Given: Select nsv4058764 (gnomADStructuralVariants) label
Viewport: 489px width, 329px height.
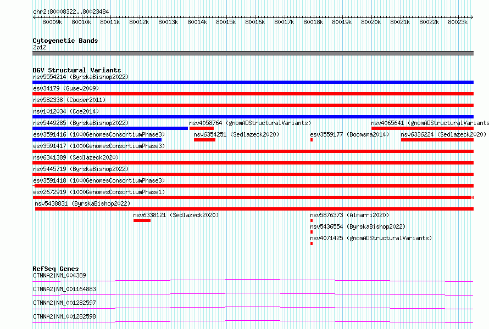Looking at the screenshot, I should click(250, 123).
